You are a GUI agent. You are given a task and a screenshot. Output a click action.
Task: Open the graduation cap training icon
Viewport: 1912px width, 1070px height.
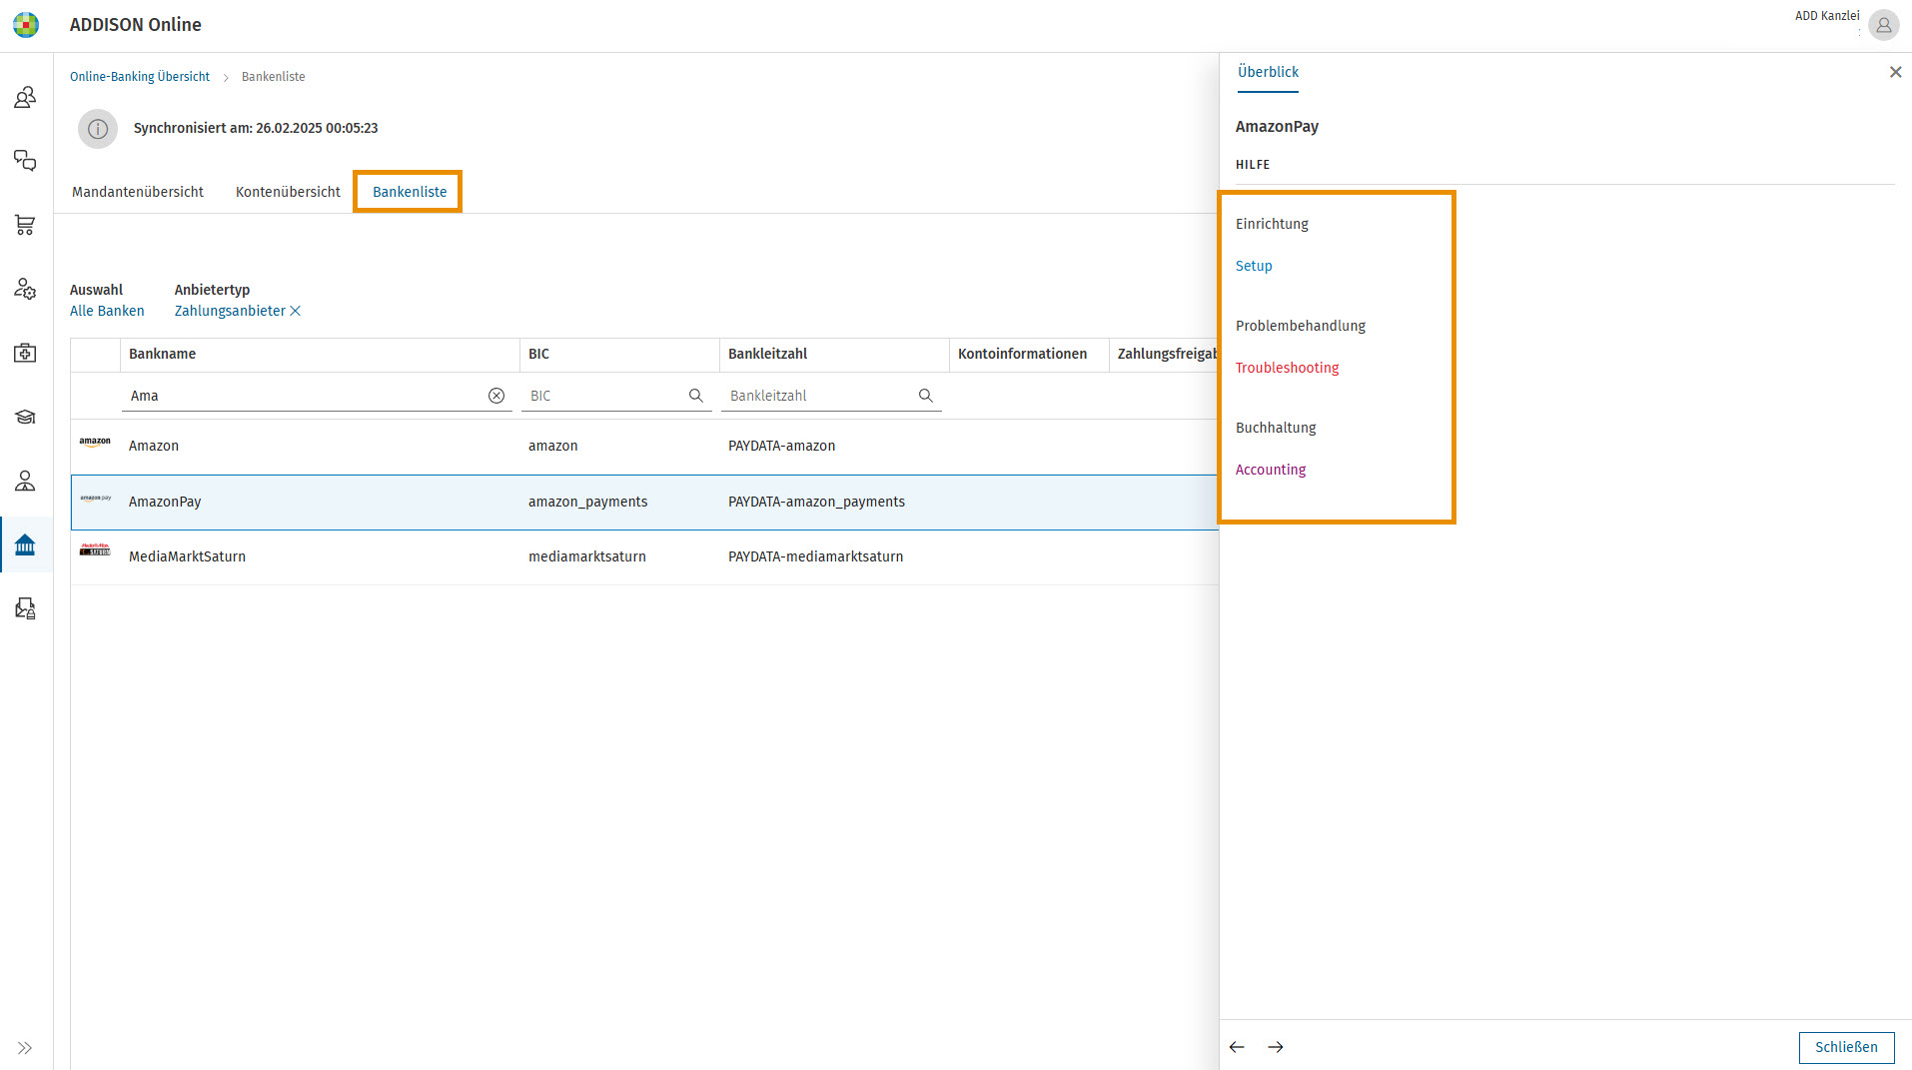[x=25, y=417]
